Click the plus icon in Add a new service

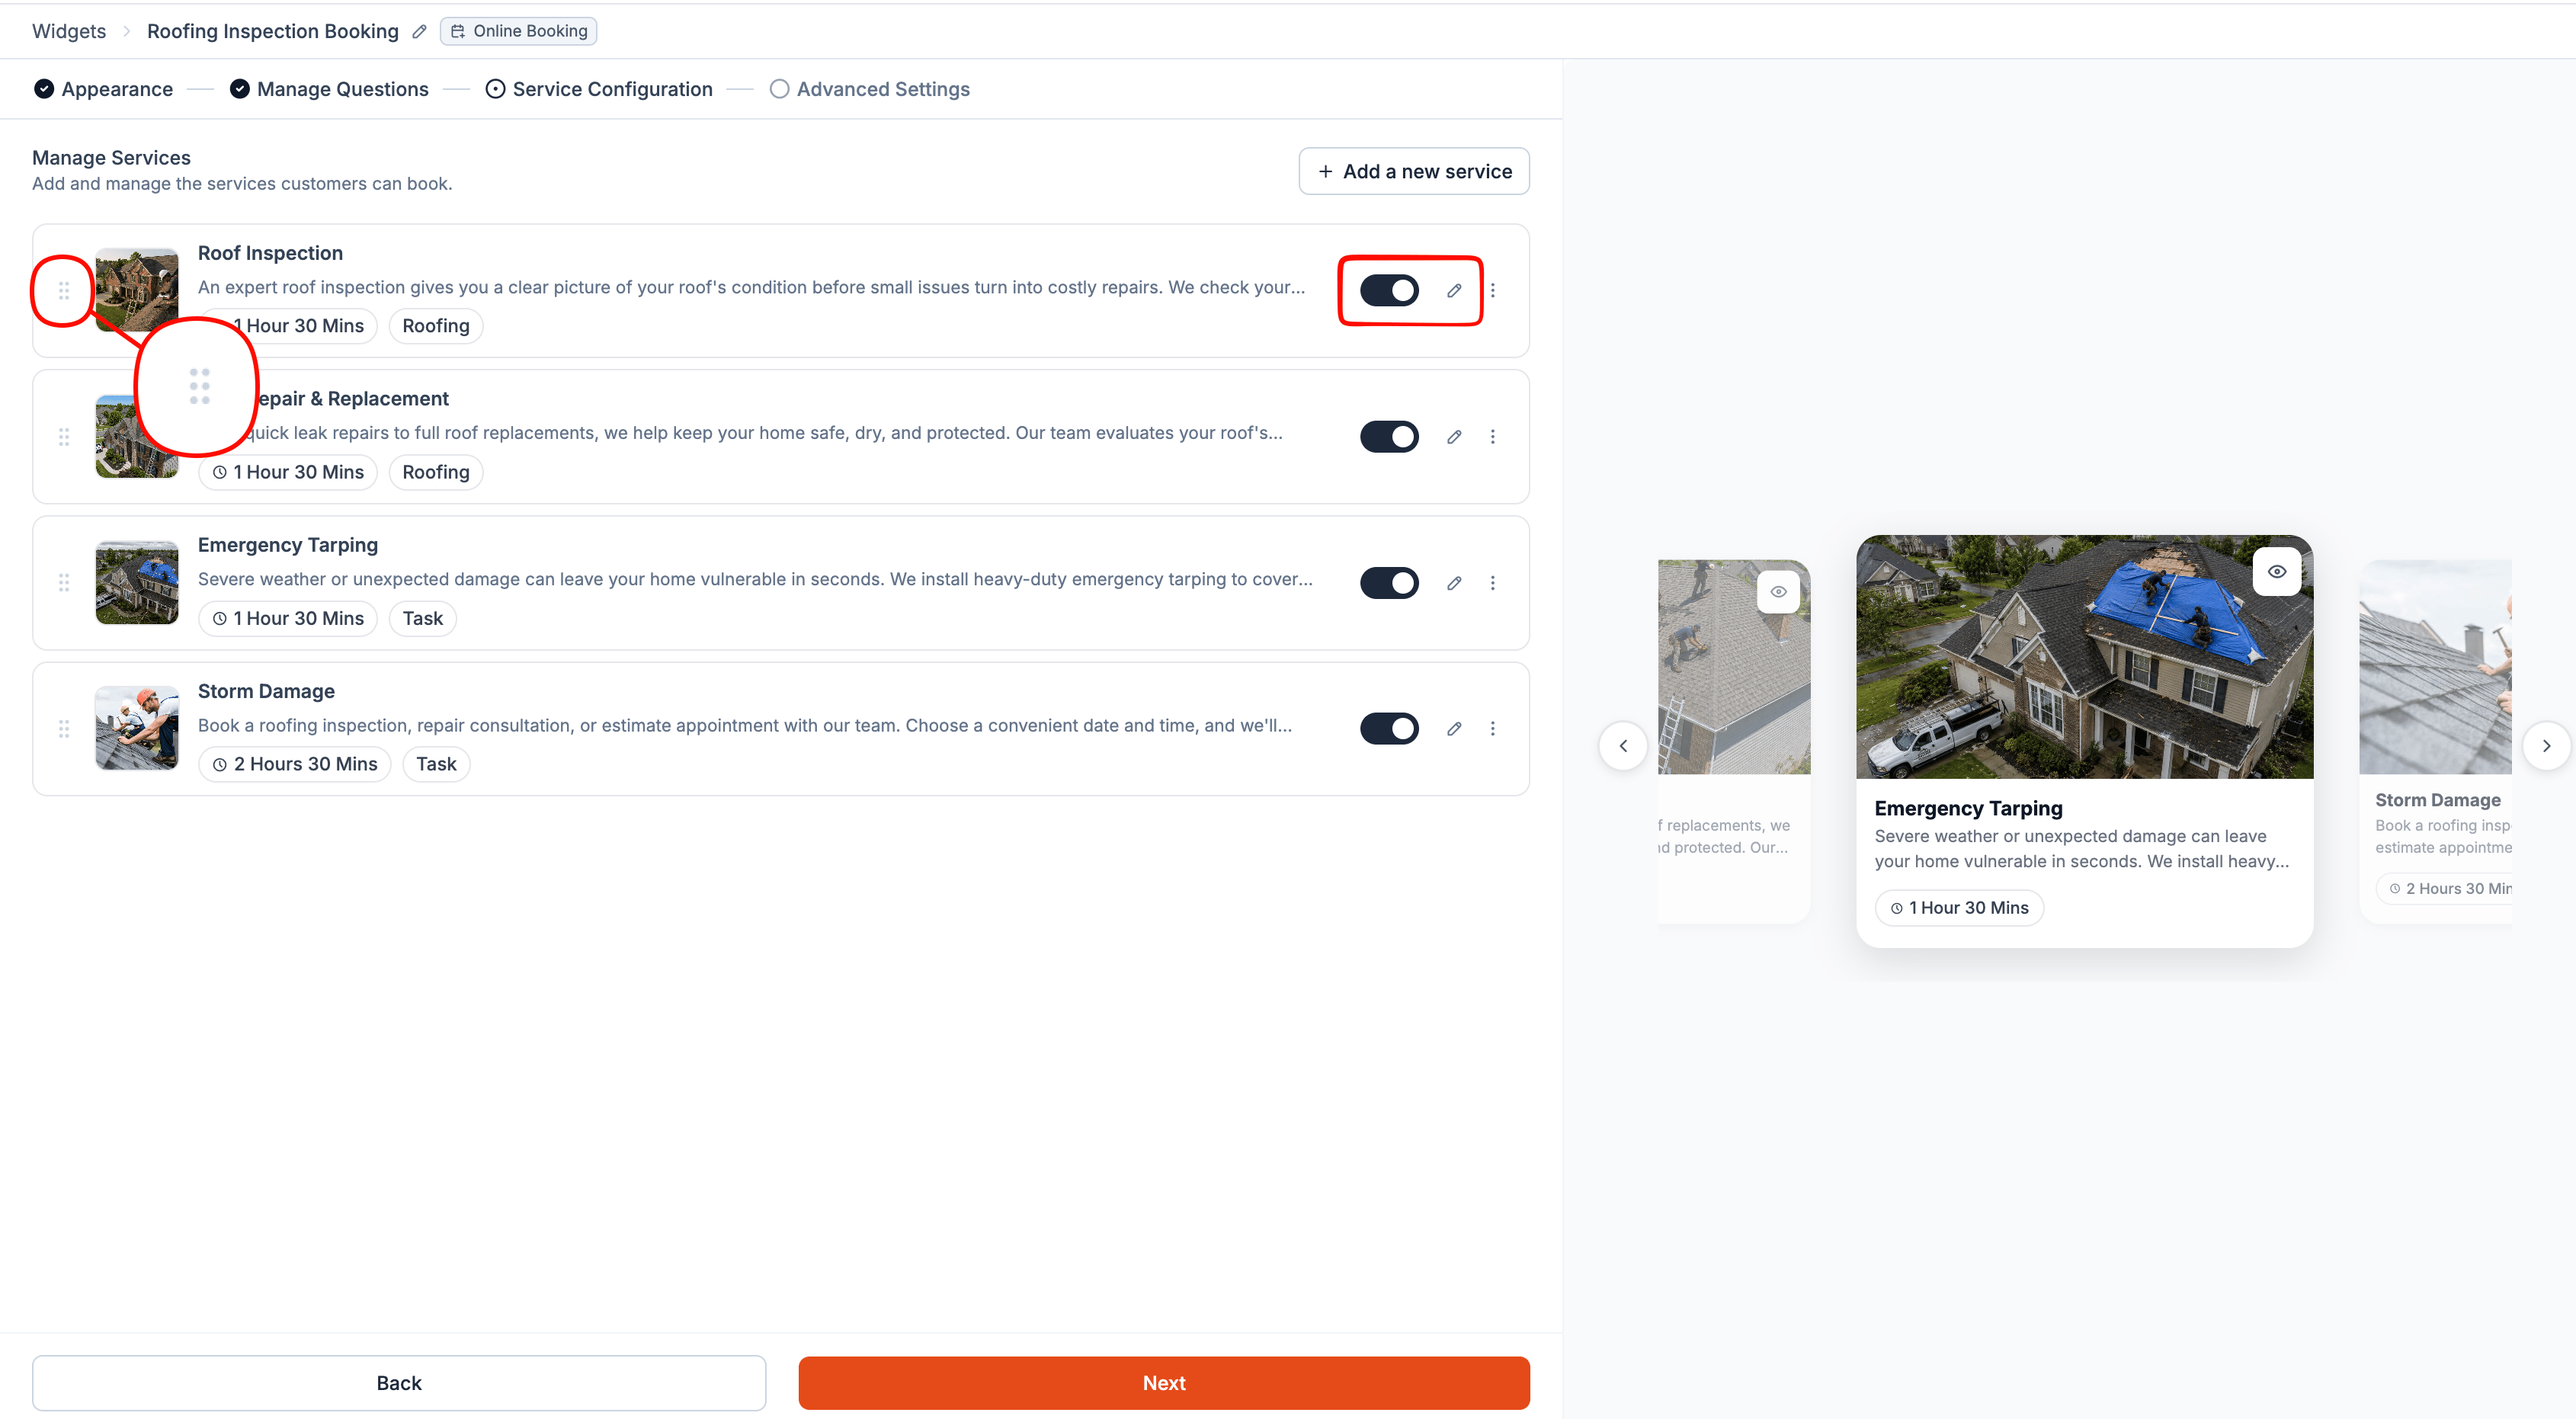click(1325, 171)
